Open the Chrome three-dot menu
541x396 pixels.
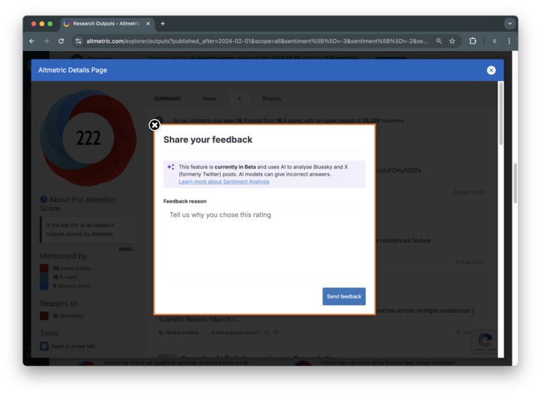tap(509, 41)
